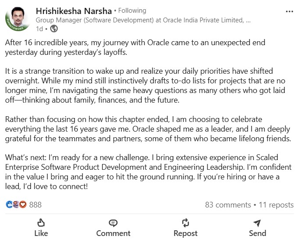This screenshot has height=243, width=297.
Task: Click the paragraph starting "After 16 incredible years"
Action: coord(136,47)
